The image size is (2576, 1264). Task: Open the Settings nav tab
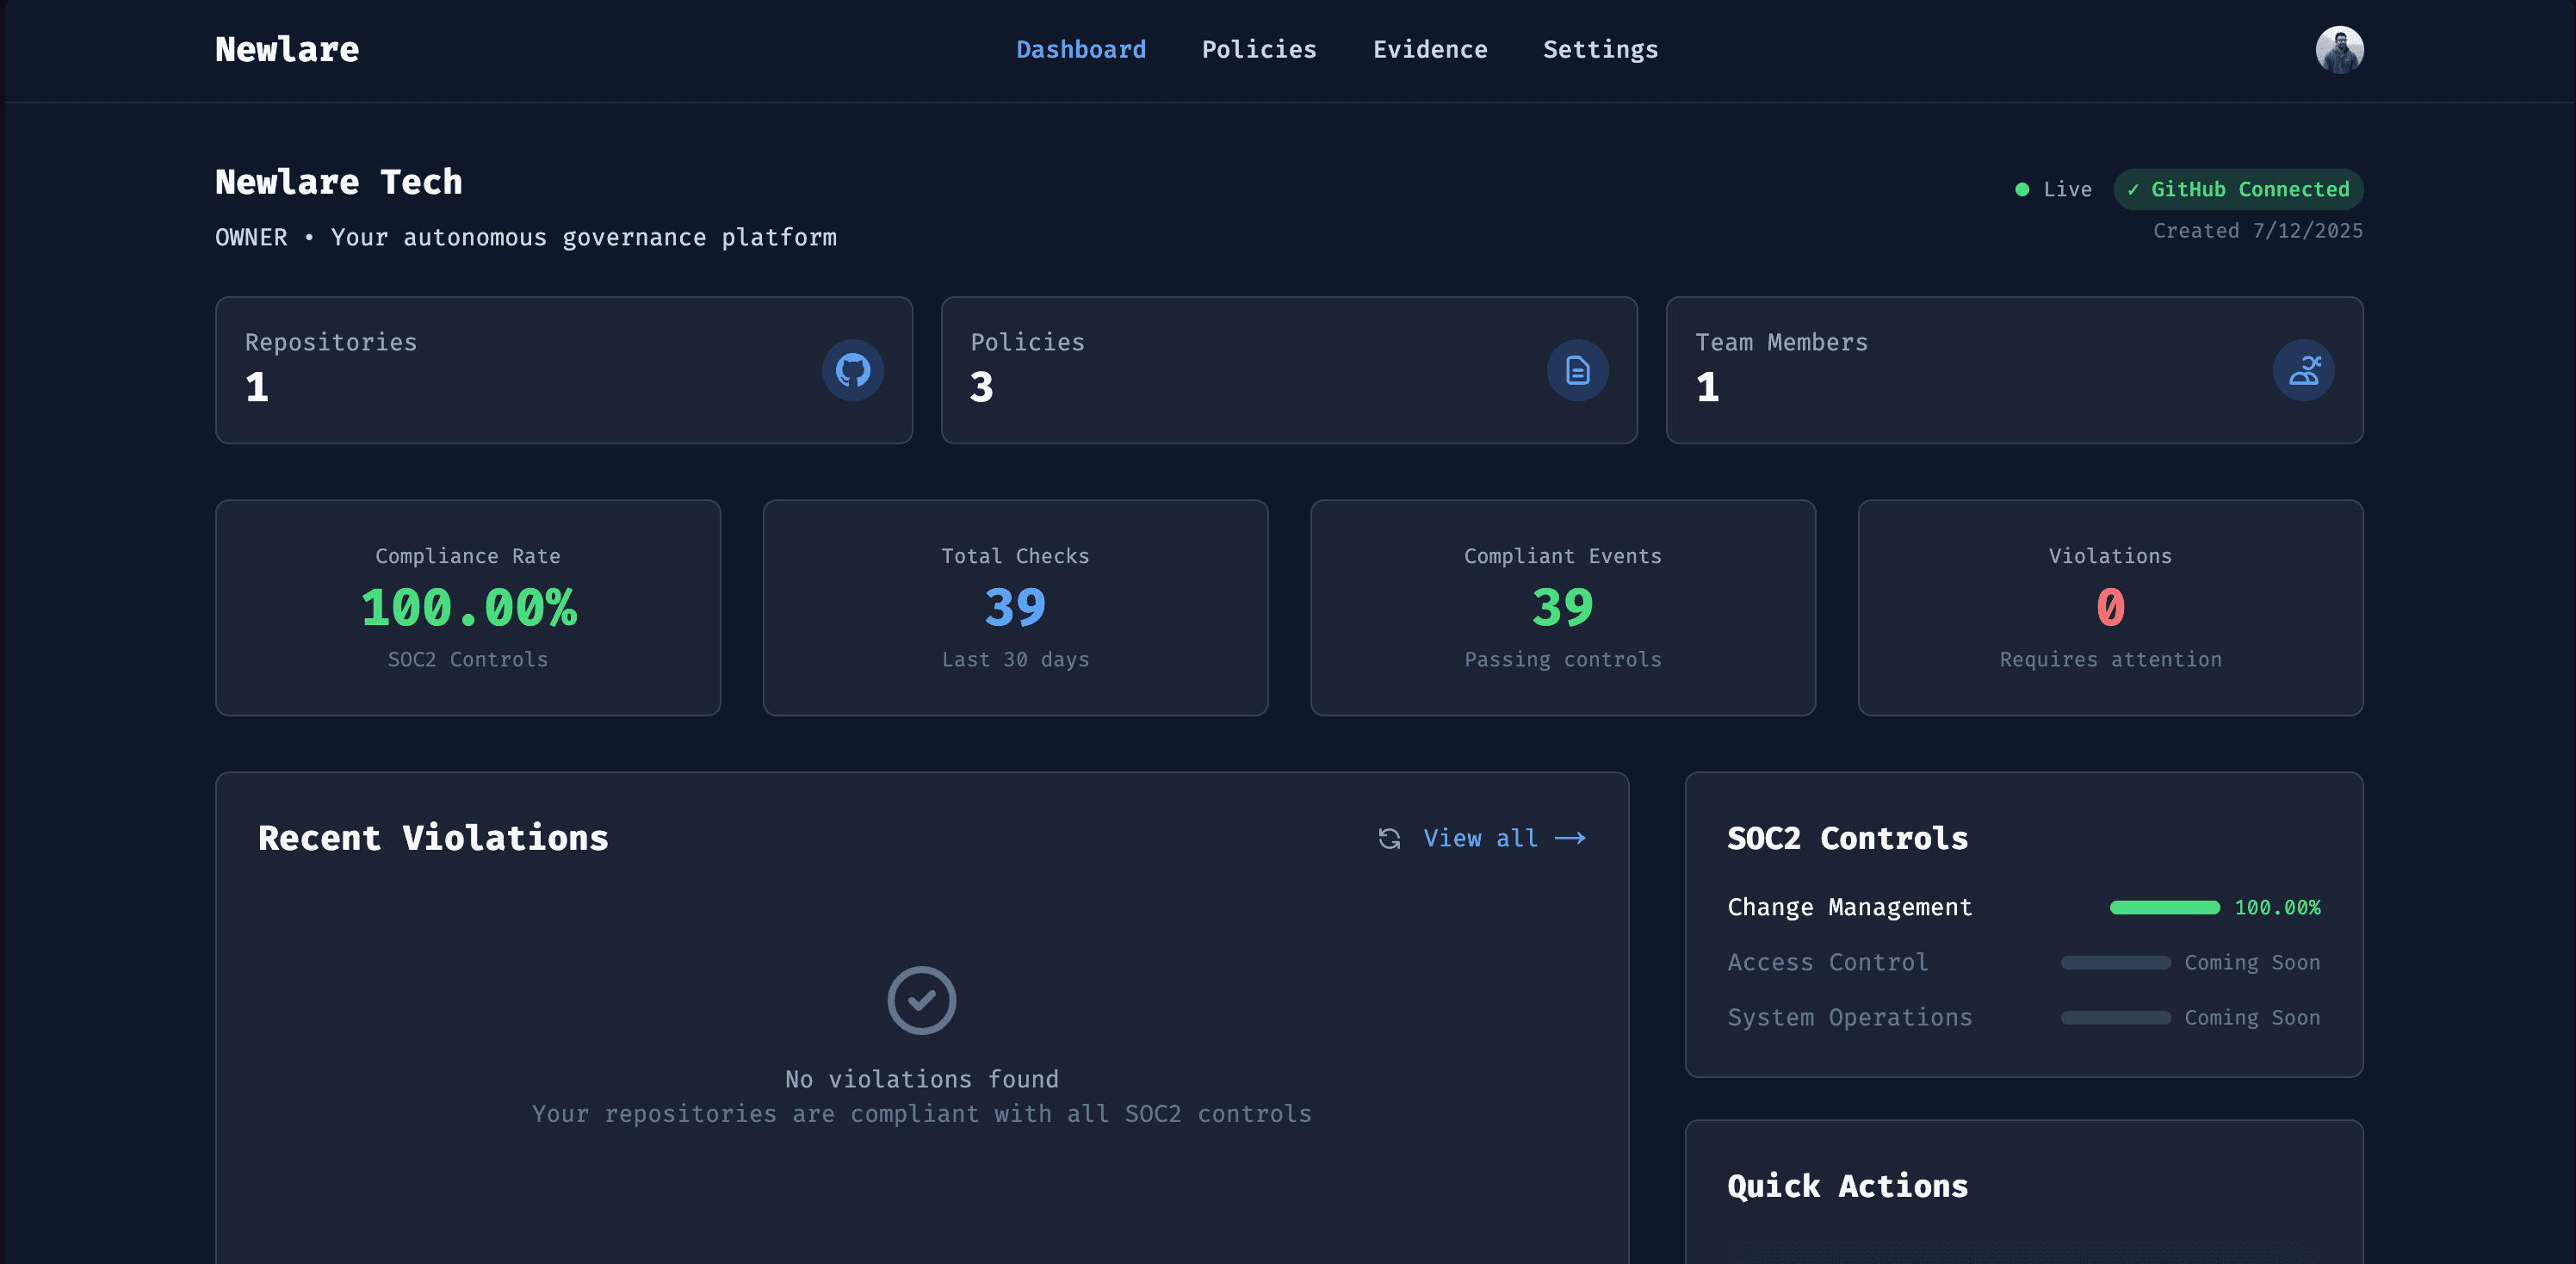(x=1600, y=50)
